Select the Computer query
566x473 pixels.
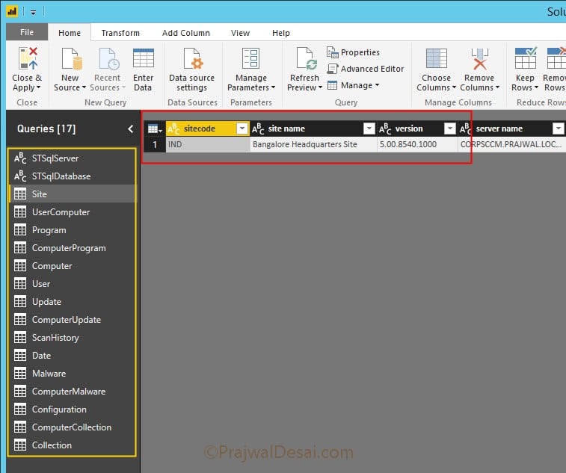coord(73,265)
